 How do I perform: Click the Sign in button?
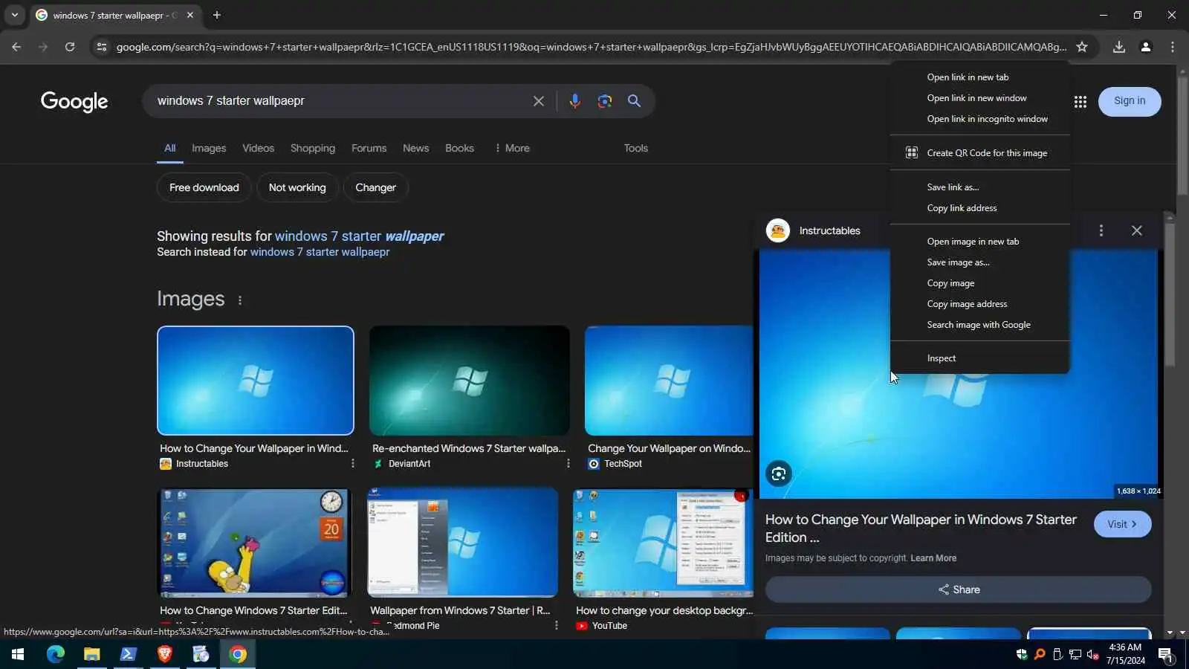tap(1130, 101)
